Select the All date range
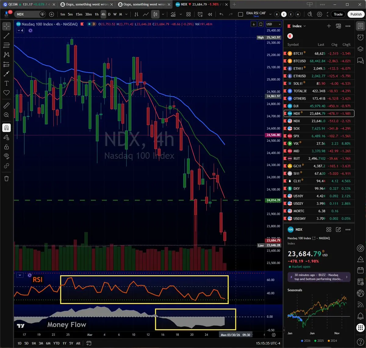This screenshot has height=348, width=366. [x=78, y=343]
